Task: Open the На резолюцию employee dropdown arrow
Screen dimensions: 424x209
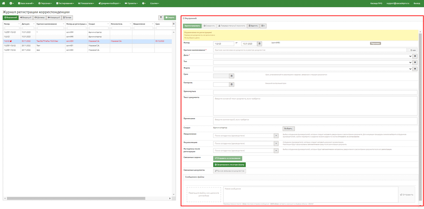Action: (x=276, y=144)
